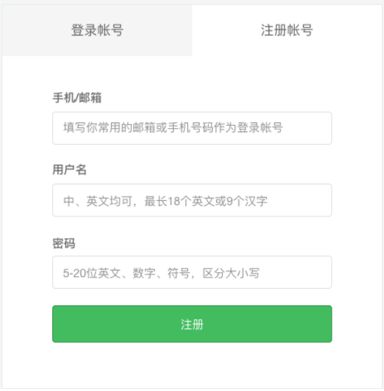Activate the register account tab header
This screenshot has width=384, height=391.
[287, 30]
